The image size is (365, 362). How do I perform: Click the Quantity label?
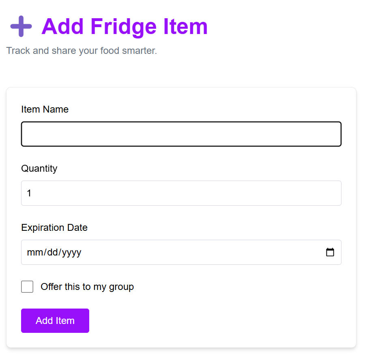pyautogui.click(x=39, y=168)
